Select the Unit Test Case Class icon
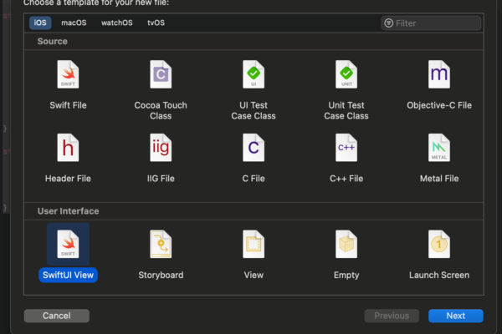This screenshot has height=334, width=502. (346, 76)
